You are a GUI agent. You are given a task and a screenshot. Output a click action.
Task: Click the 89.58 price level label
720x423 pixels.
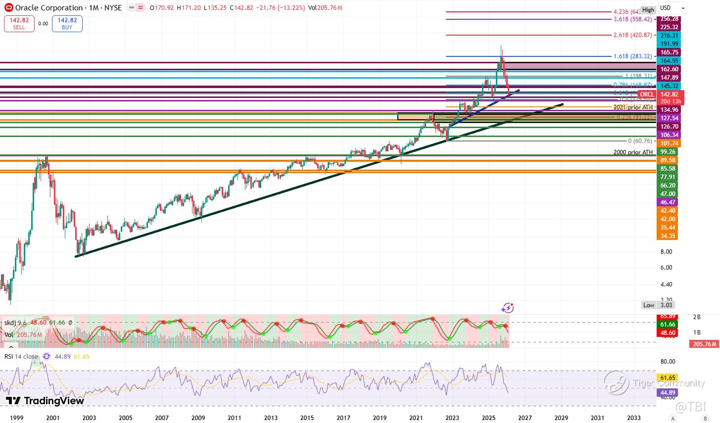pyautogui.click(x=668, y=160)
